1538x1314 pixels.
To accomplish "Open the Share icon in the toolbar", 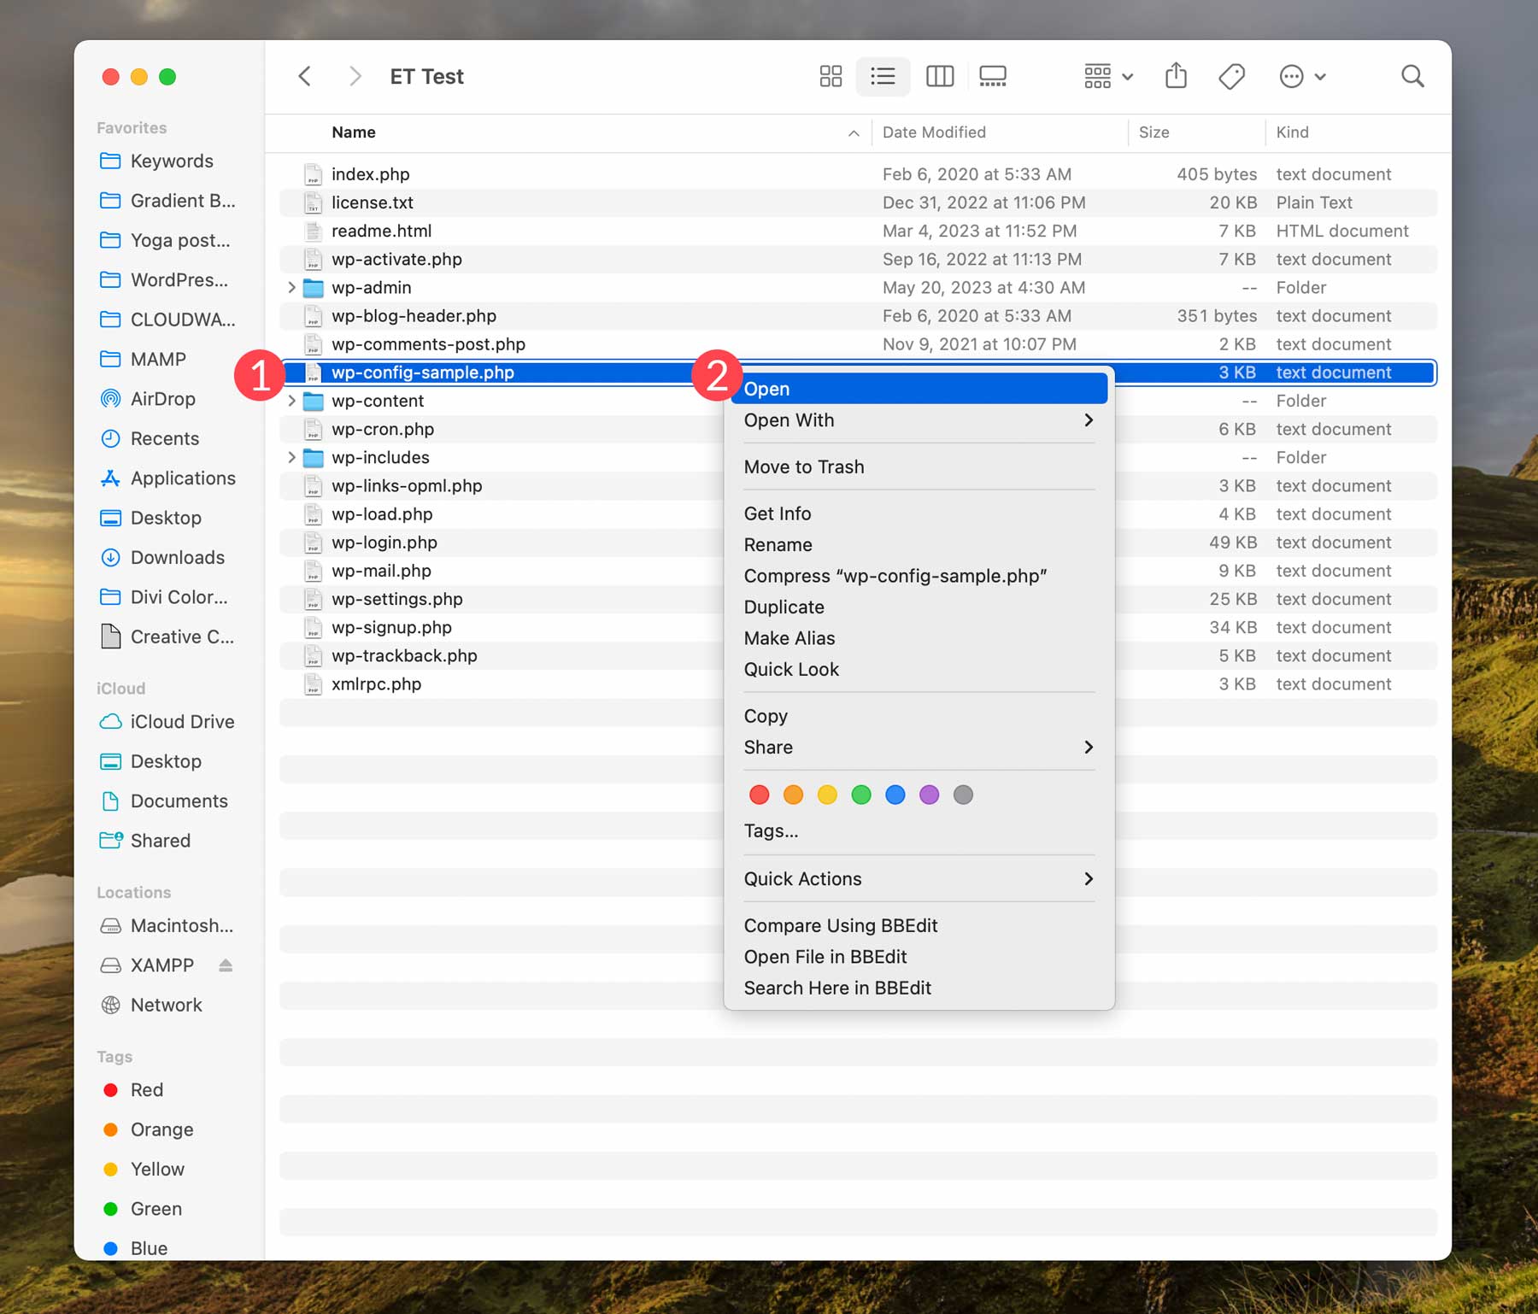I will tap(1176, 76).
